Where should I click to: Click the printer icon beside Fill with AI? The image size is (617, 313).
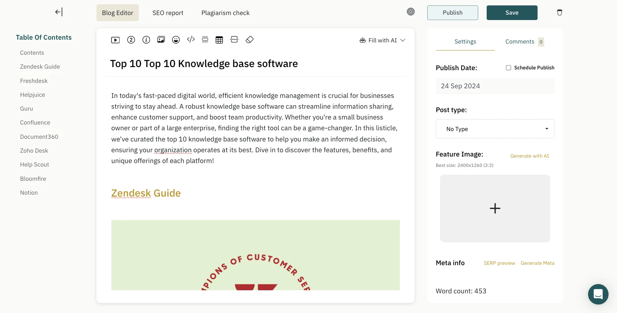[362, 40]
